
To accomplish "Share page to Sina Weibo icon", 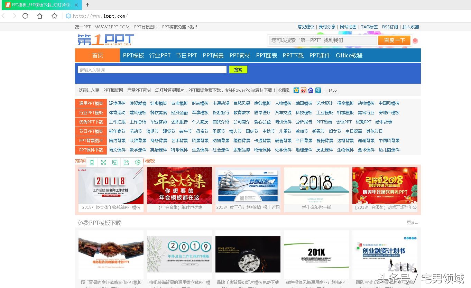I will coord(303,90).
